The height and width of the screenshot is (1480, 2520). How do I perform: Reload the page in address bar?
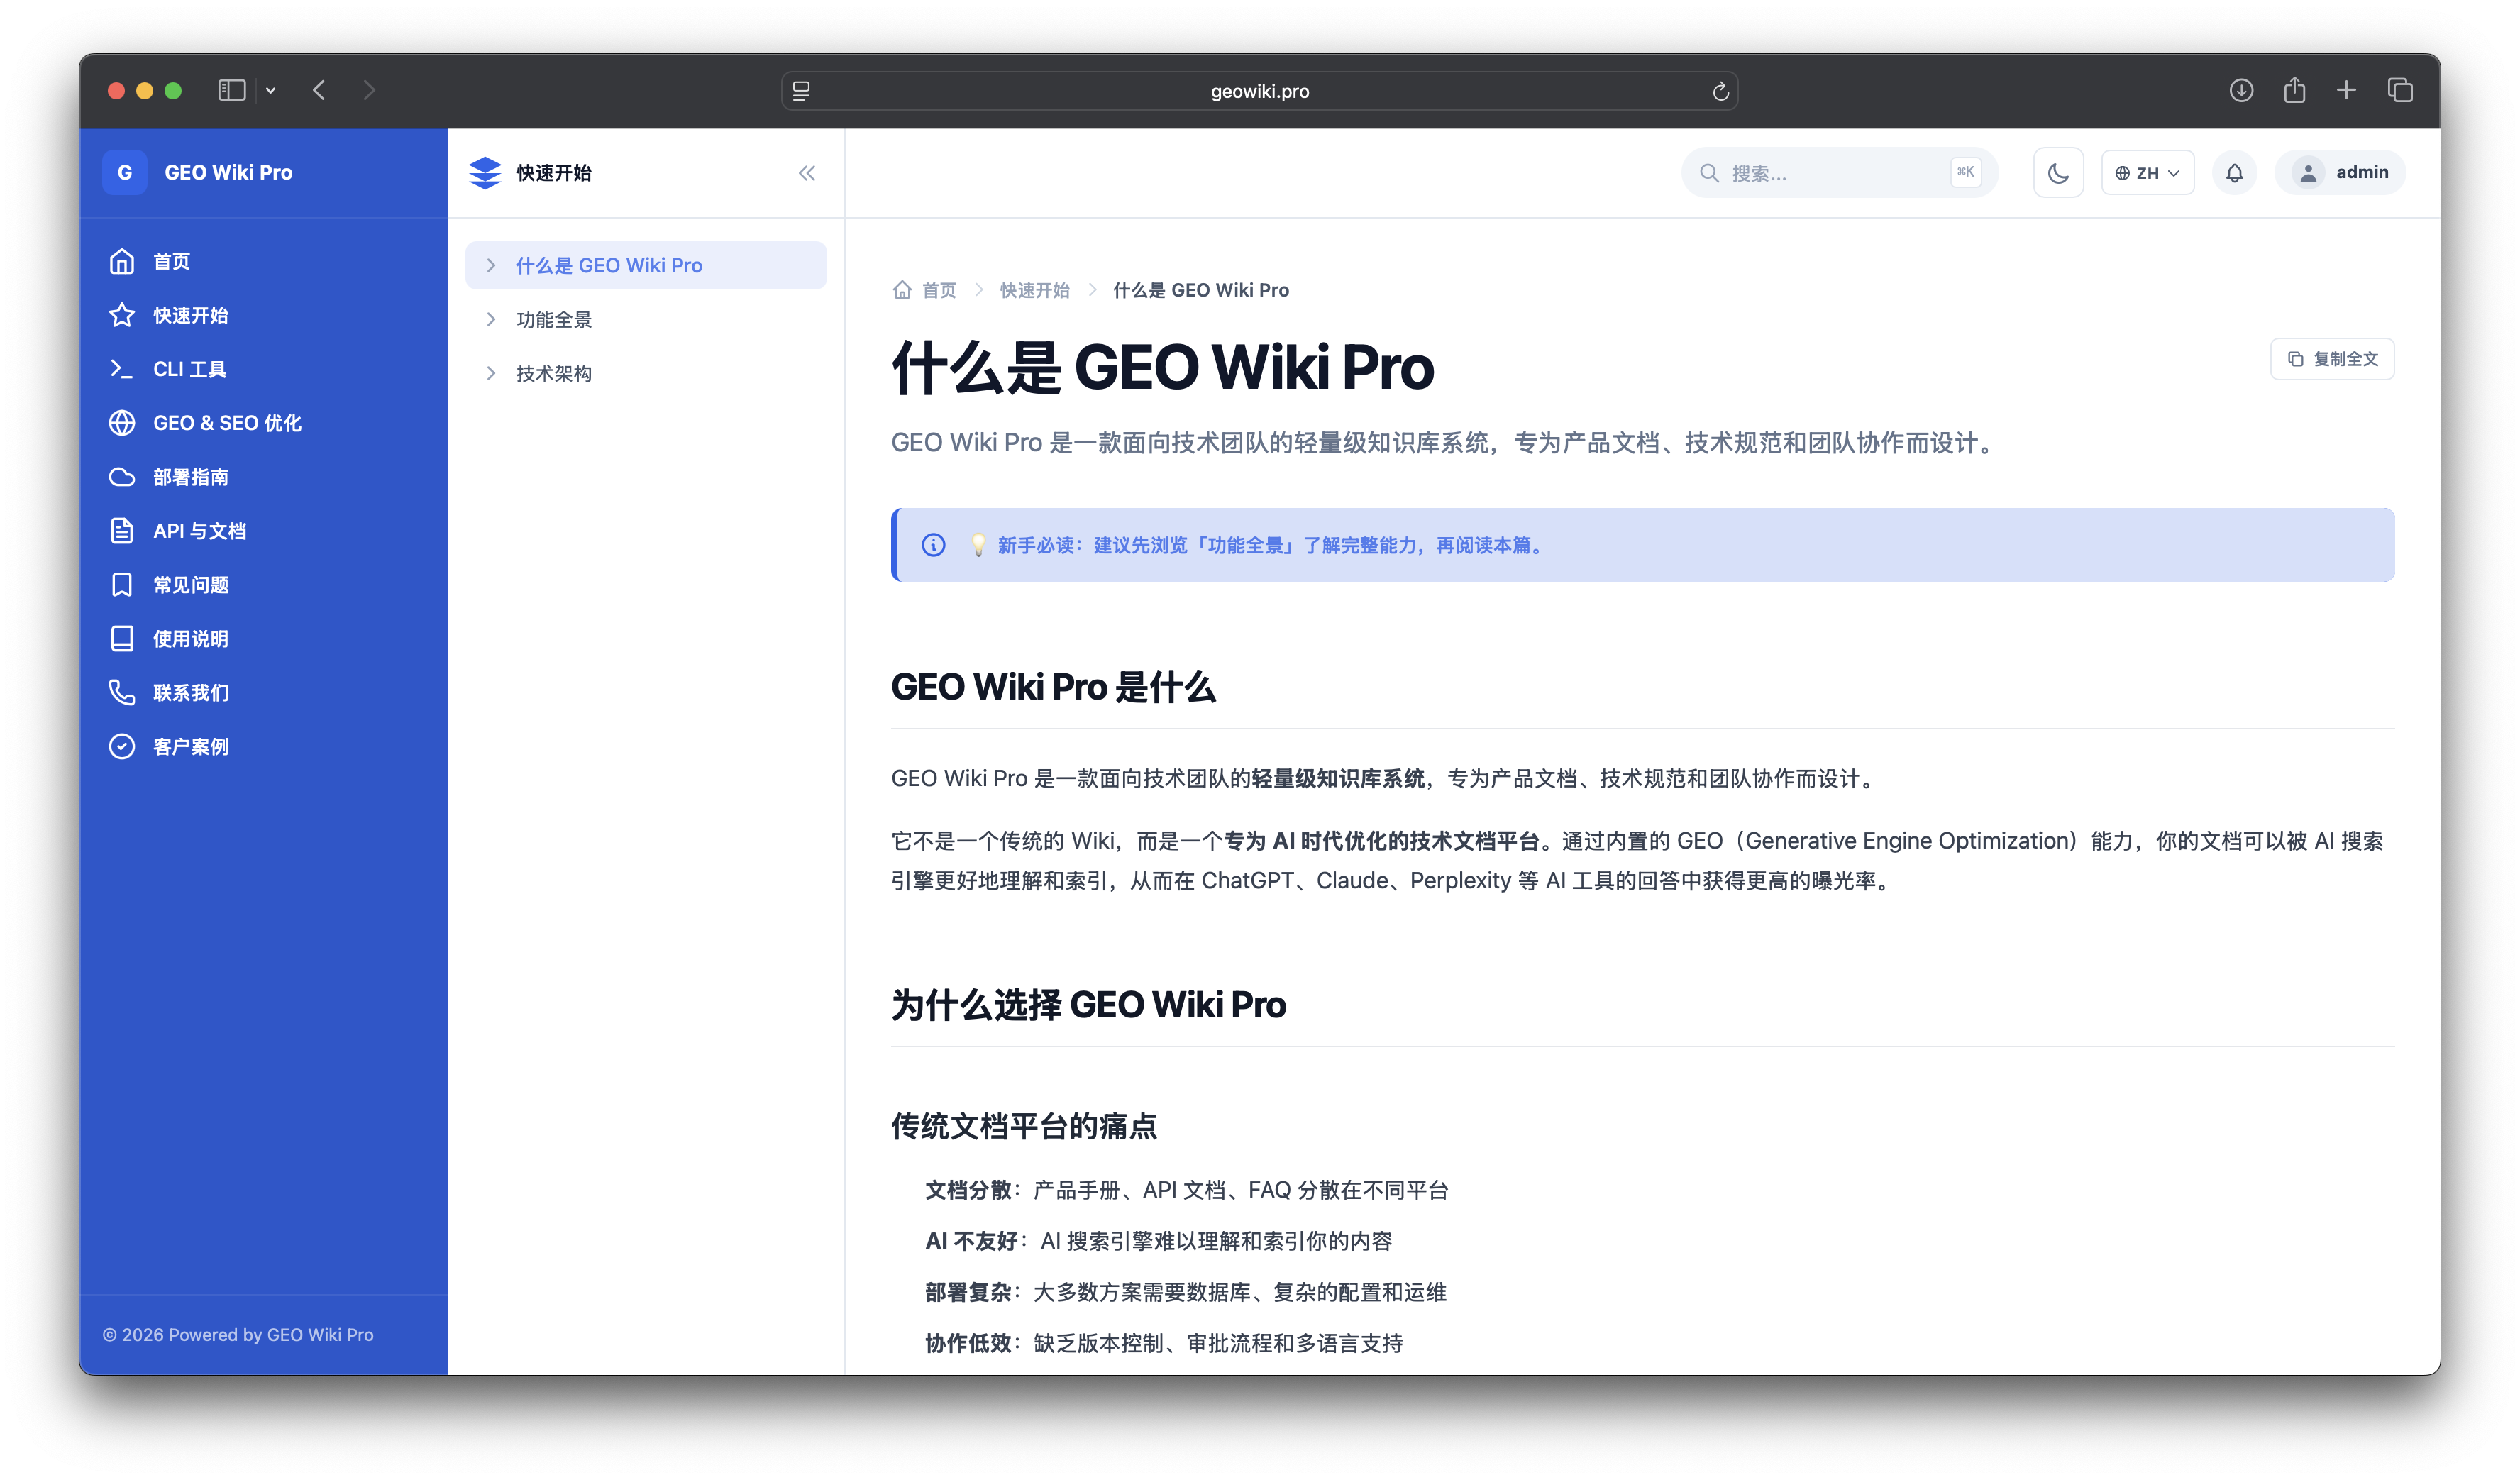(x=1720, y=91)
